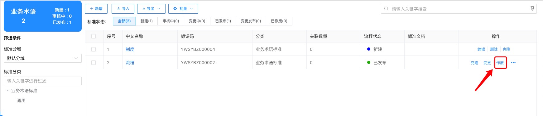The image size is (543, 116).
Task: Click the magnifier search icon
Action: (x=386, y=9)
